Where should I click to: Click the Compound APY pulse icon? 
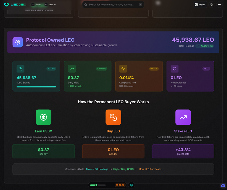(123, 69)
